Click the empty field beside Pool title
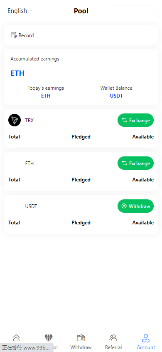Image resolution: width=162 pixels, height=352 pixels. point(133,10)
